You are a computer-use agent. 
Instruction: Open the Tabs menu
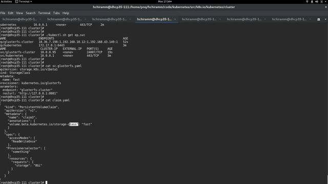[56, 13]
